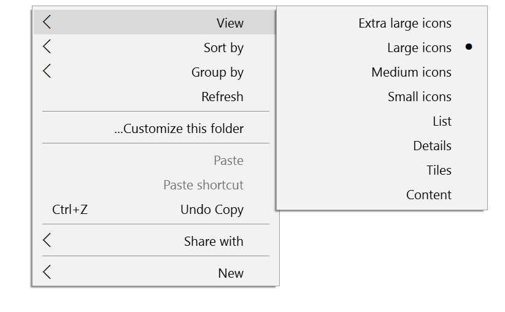The image size is (505, 312).
Task: Switch to Content view
Action: point(428,195)
